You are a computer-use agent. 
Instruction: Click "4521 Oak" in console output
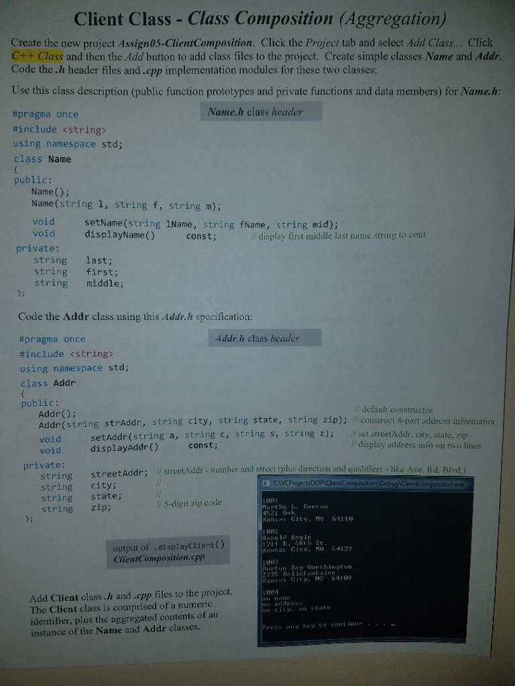pyautogui.click(x=278, y=512)
